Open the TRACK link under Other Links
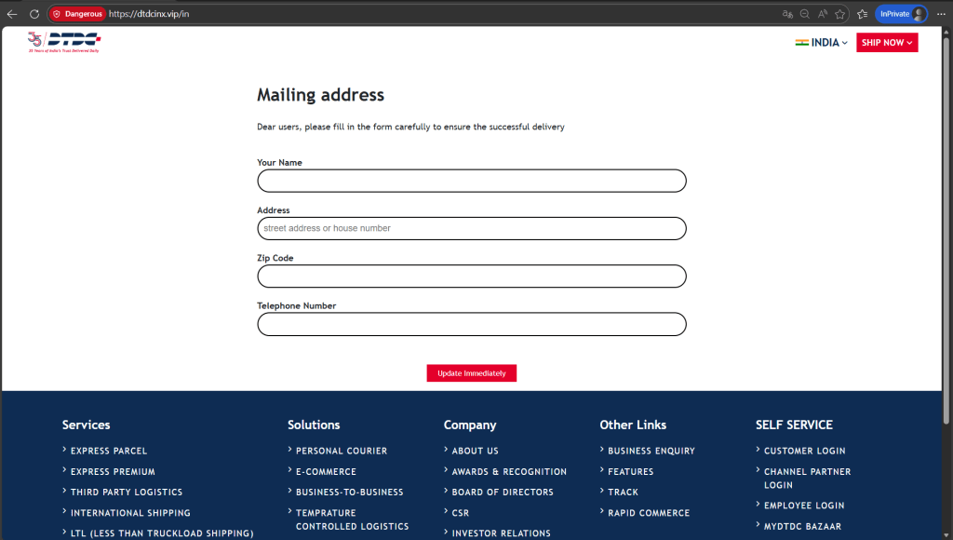Viewport: 953px width, 540px height. click(x=622, y=492)
